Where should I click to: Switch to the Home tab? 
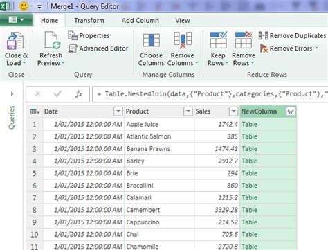49,21
